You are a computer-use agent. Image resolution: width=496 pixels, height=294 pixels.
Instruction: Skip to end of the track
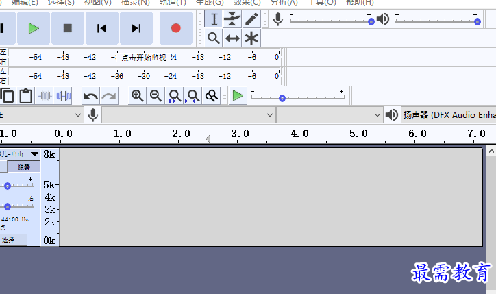click(x=136, y=28)
